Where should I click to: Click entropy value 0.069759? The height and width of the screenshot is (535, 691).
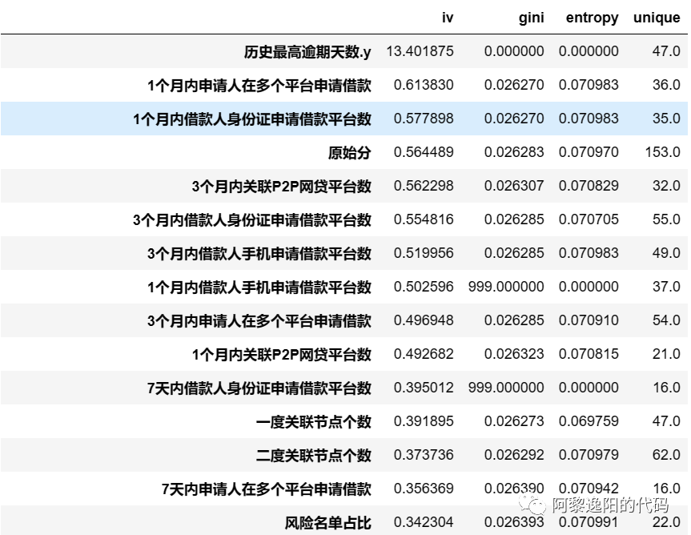click(589, 421)
